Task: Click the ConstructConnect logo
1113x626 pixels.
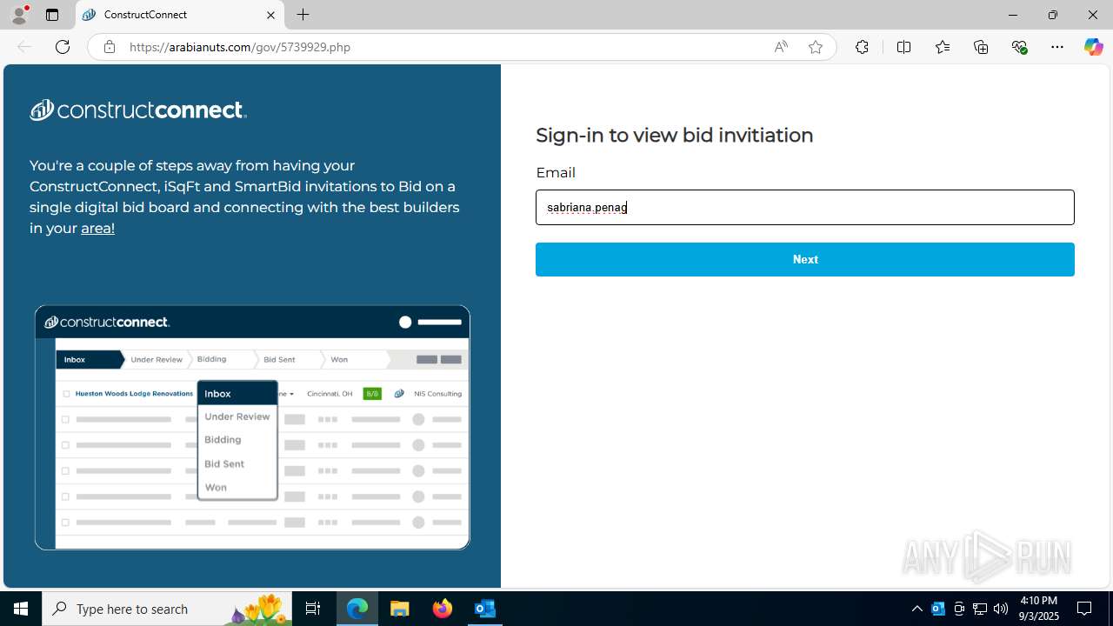Action: coord(138,110)
